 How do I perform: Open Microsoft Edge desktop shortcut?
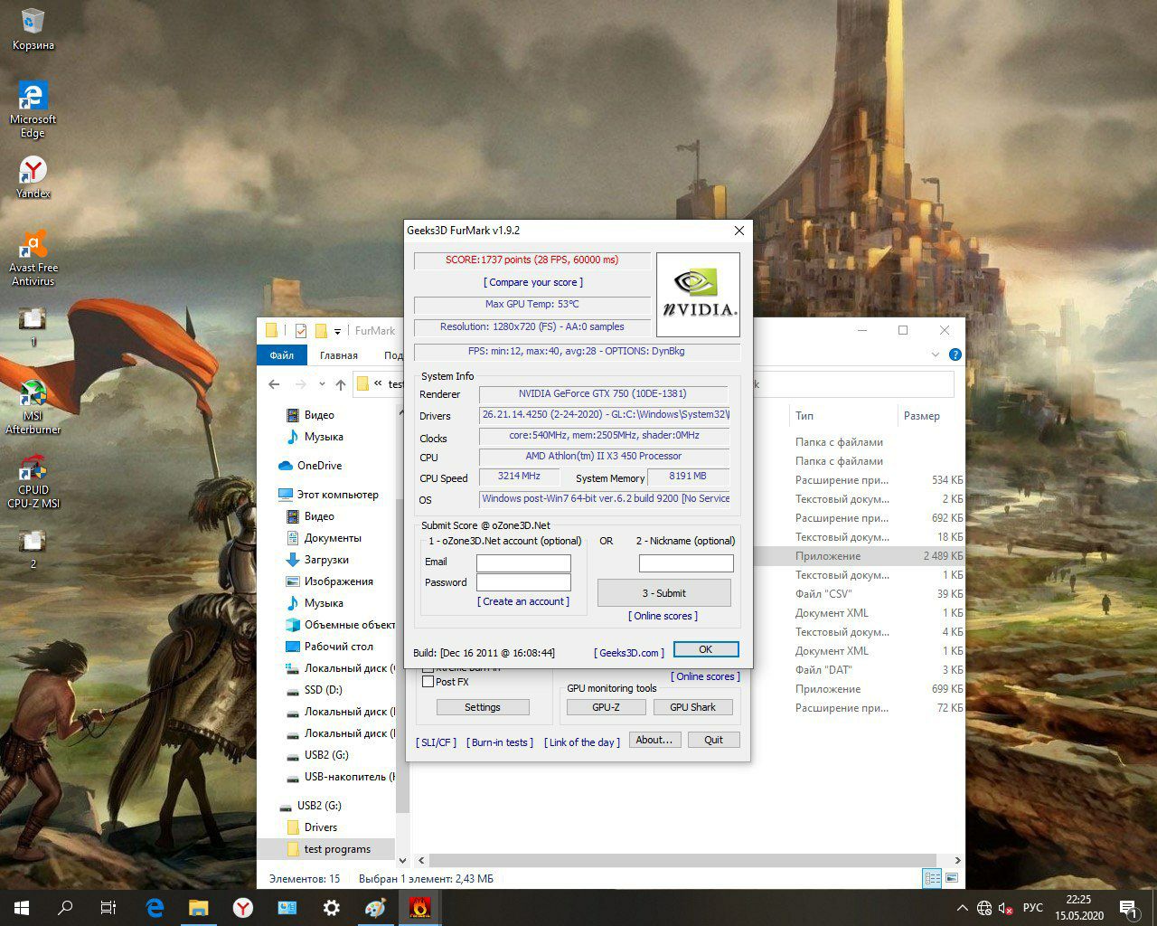(x=33, y=109)
